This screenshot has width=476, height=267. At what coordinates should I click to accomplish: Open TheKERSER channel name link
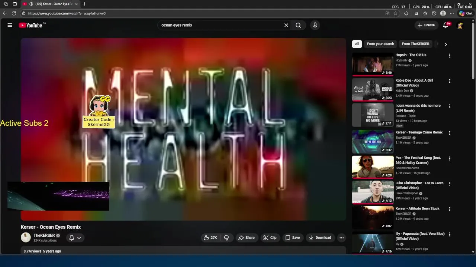44,235
